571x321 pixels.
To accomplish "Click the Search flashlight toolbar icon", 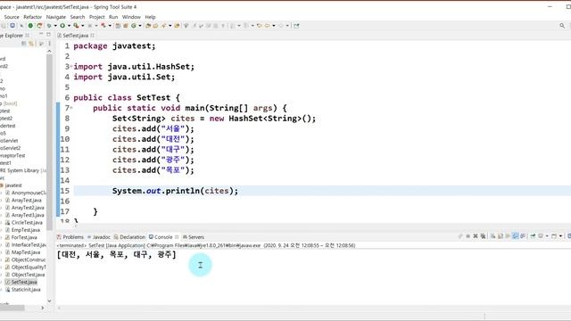I will (163, 26).
